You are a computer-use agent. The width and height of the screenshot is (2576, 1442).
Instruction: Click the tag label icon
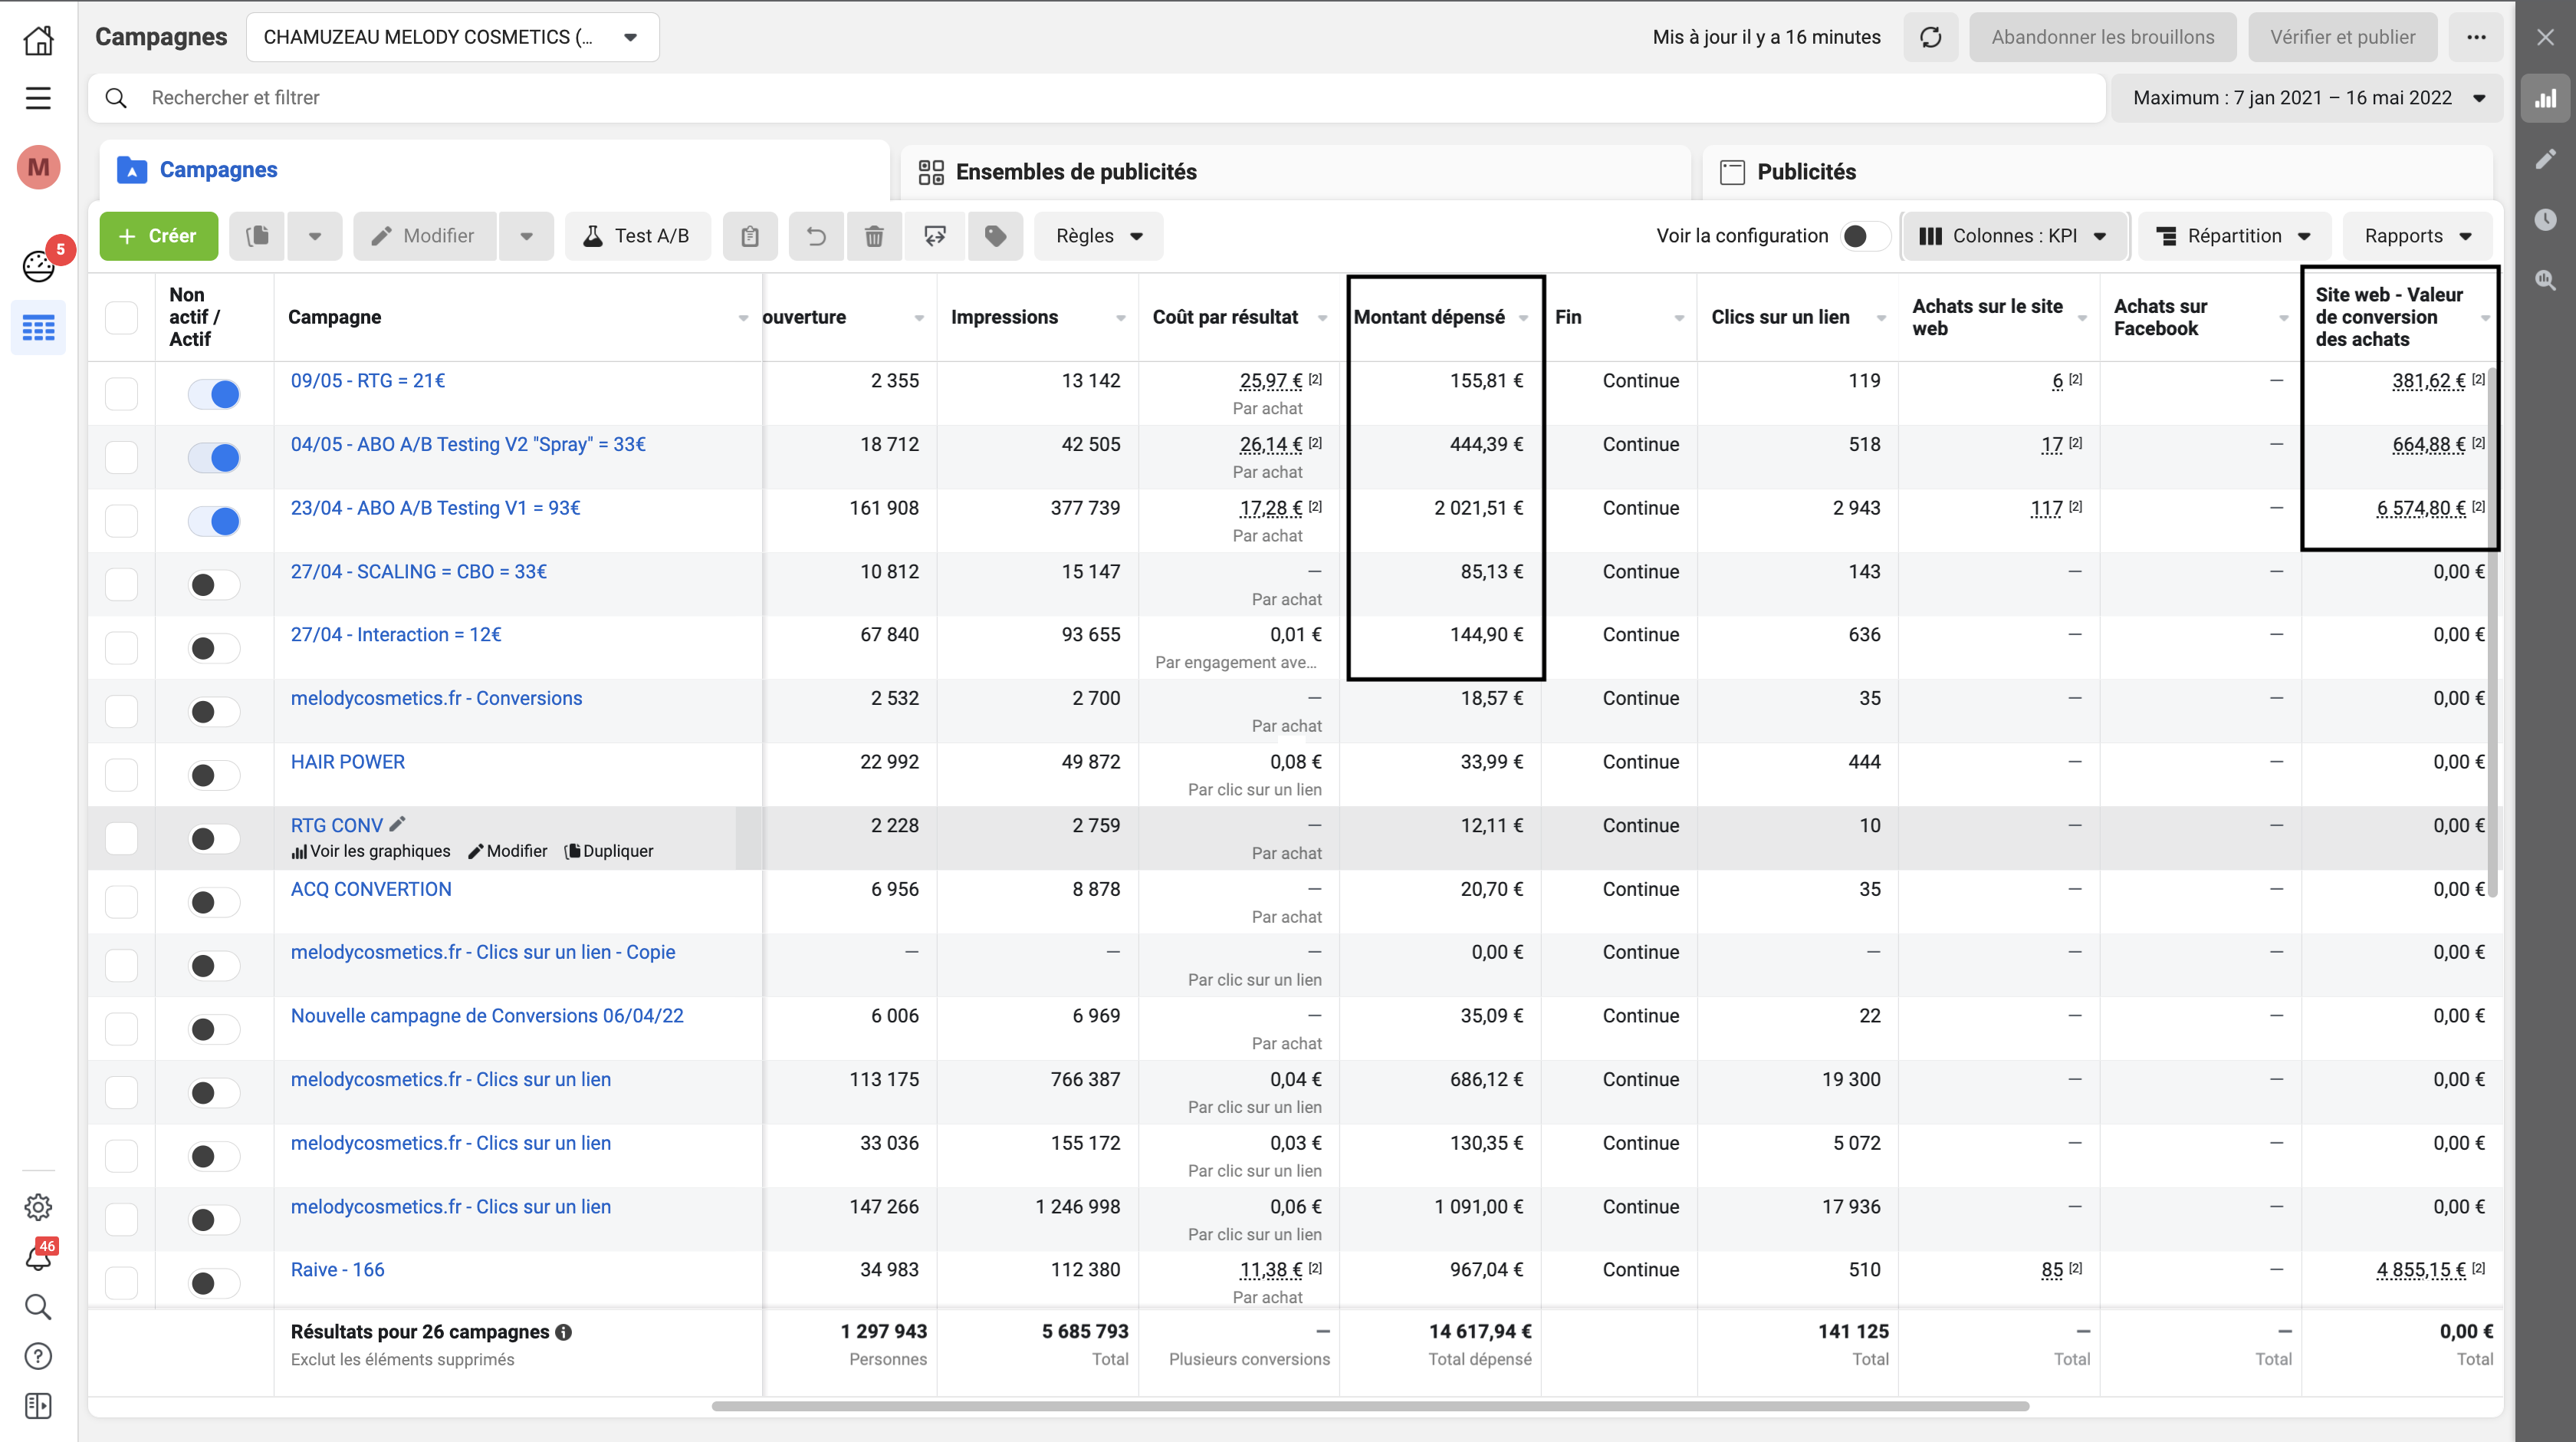(995, 236)
